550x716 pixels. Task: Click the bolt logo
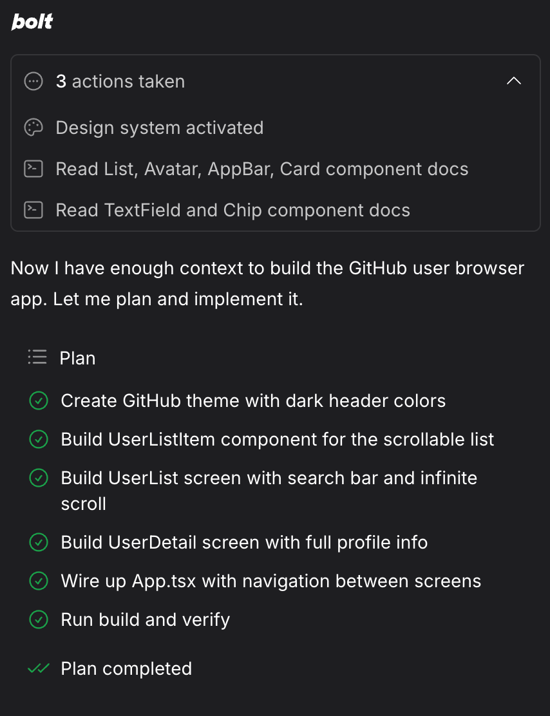(32, 21)
